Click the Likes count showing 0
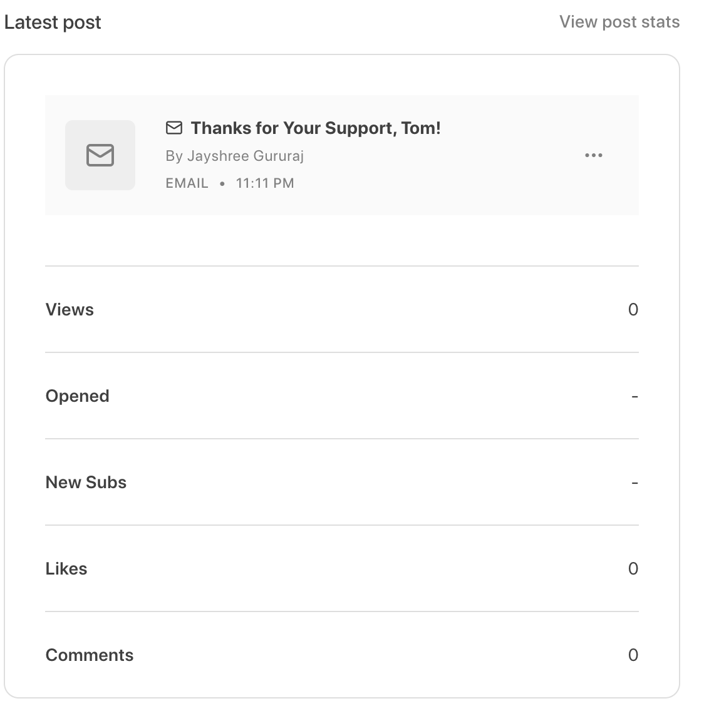This screenshot has height=716, width=709. (x=633, y=568)
